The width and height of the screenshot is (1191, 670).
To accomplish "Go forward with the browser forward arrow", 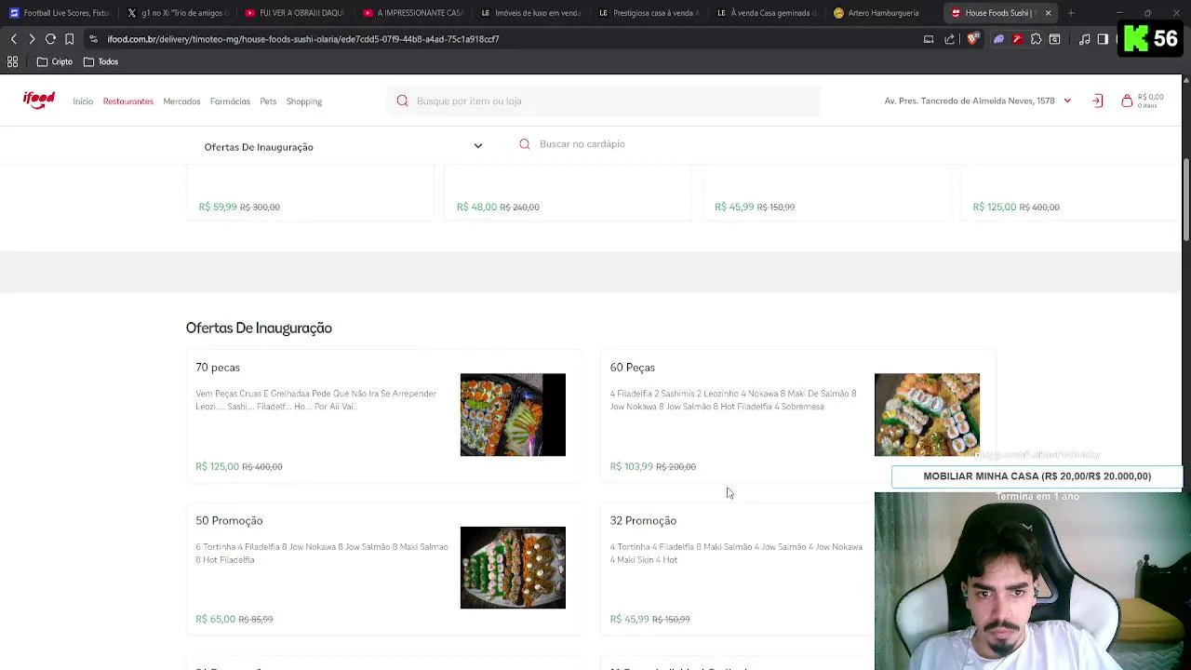I will (32, 39).
